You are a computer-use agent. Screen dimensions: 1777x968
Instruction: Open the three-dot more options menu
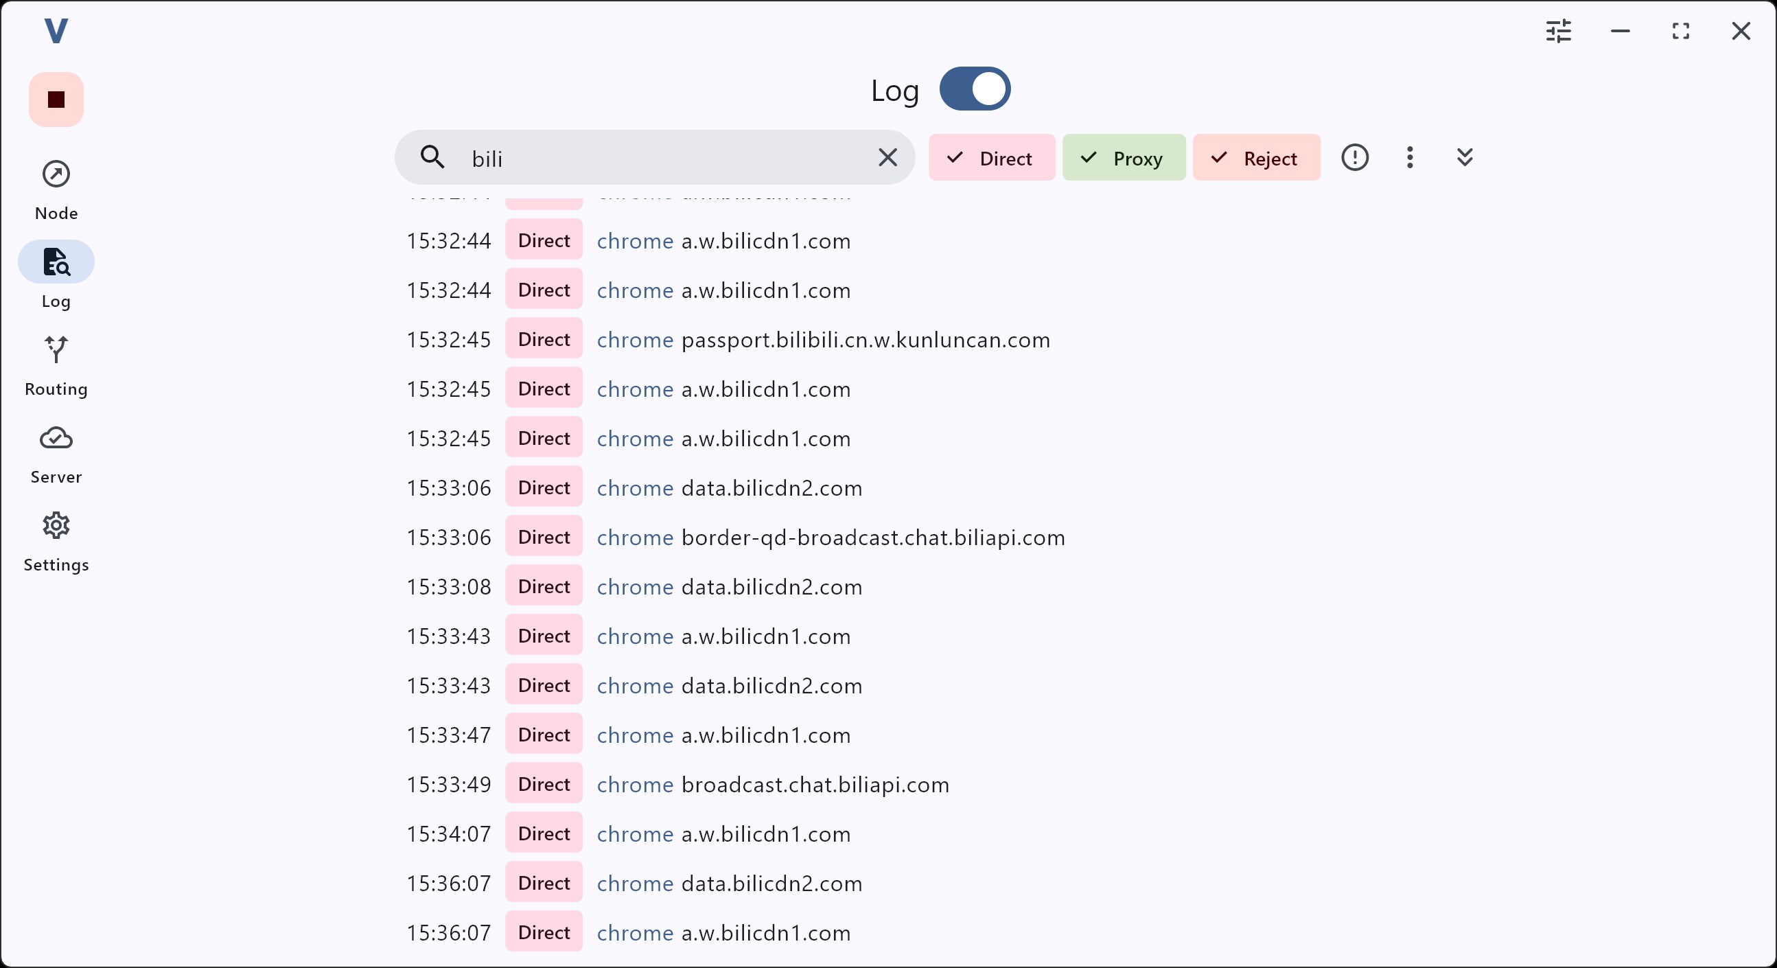pos(1410,157)
